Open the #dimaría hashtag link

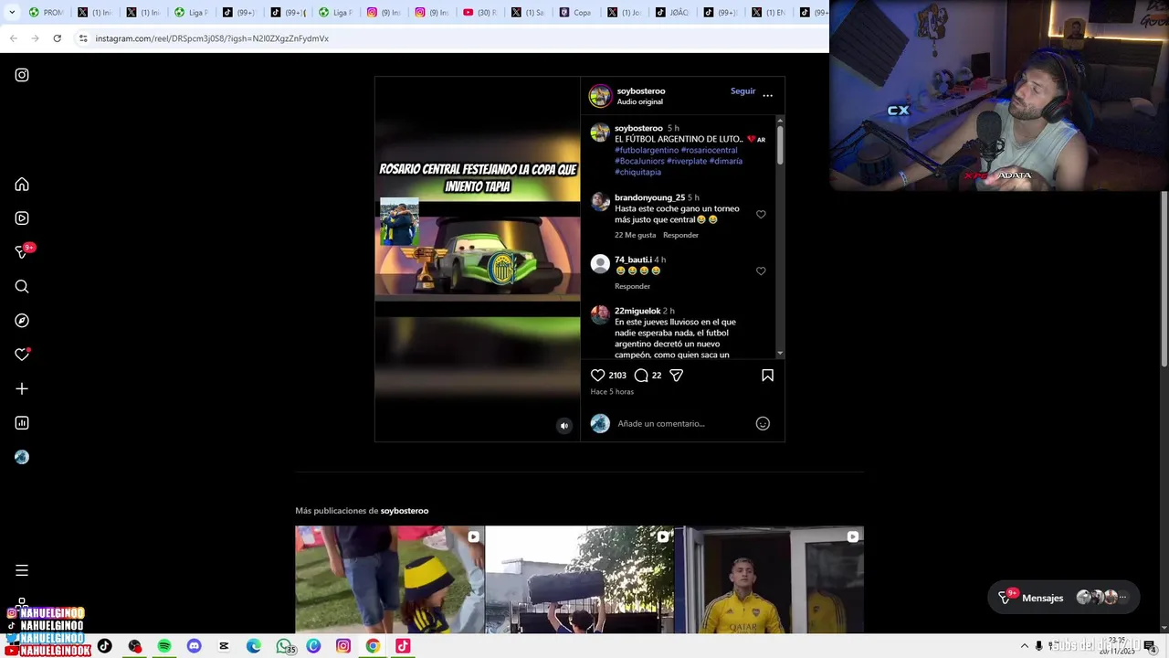(726, 161)
